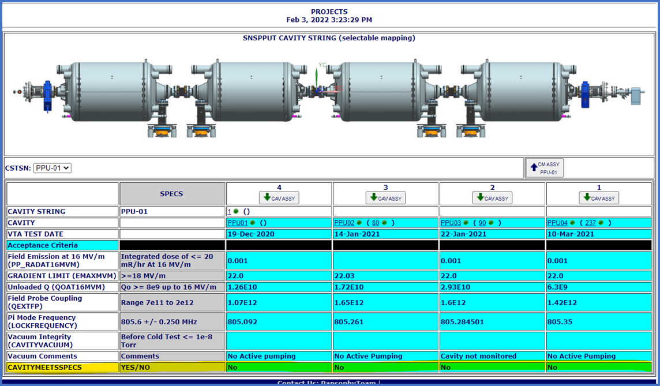Click the SPECS column header cell
The height and width of the screenshot is (386, 660).
tap(171, 194)
